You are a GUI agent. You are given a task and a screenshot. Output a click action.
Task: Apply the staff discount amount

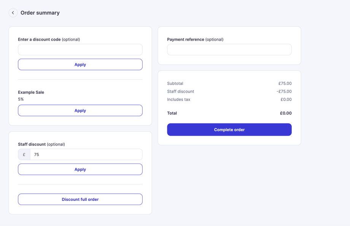(80, 169)
